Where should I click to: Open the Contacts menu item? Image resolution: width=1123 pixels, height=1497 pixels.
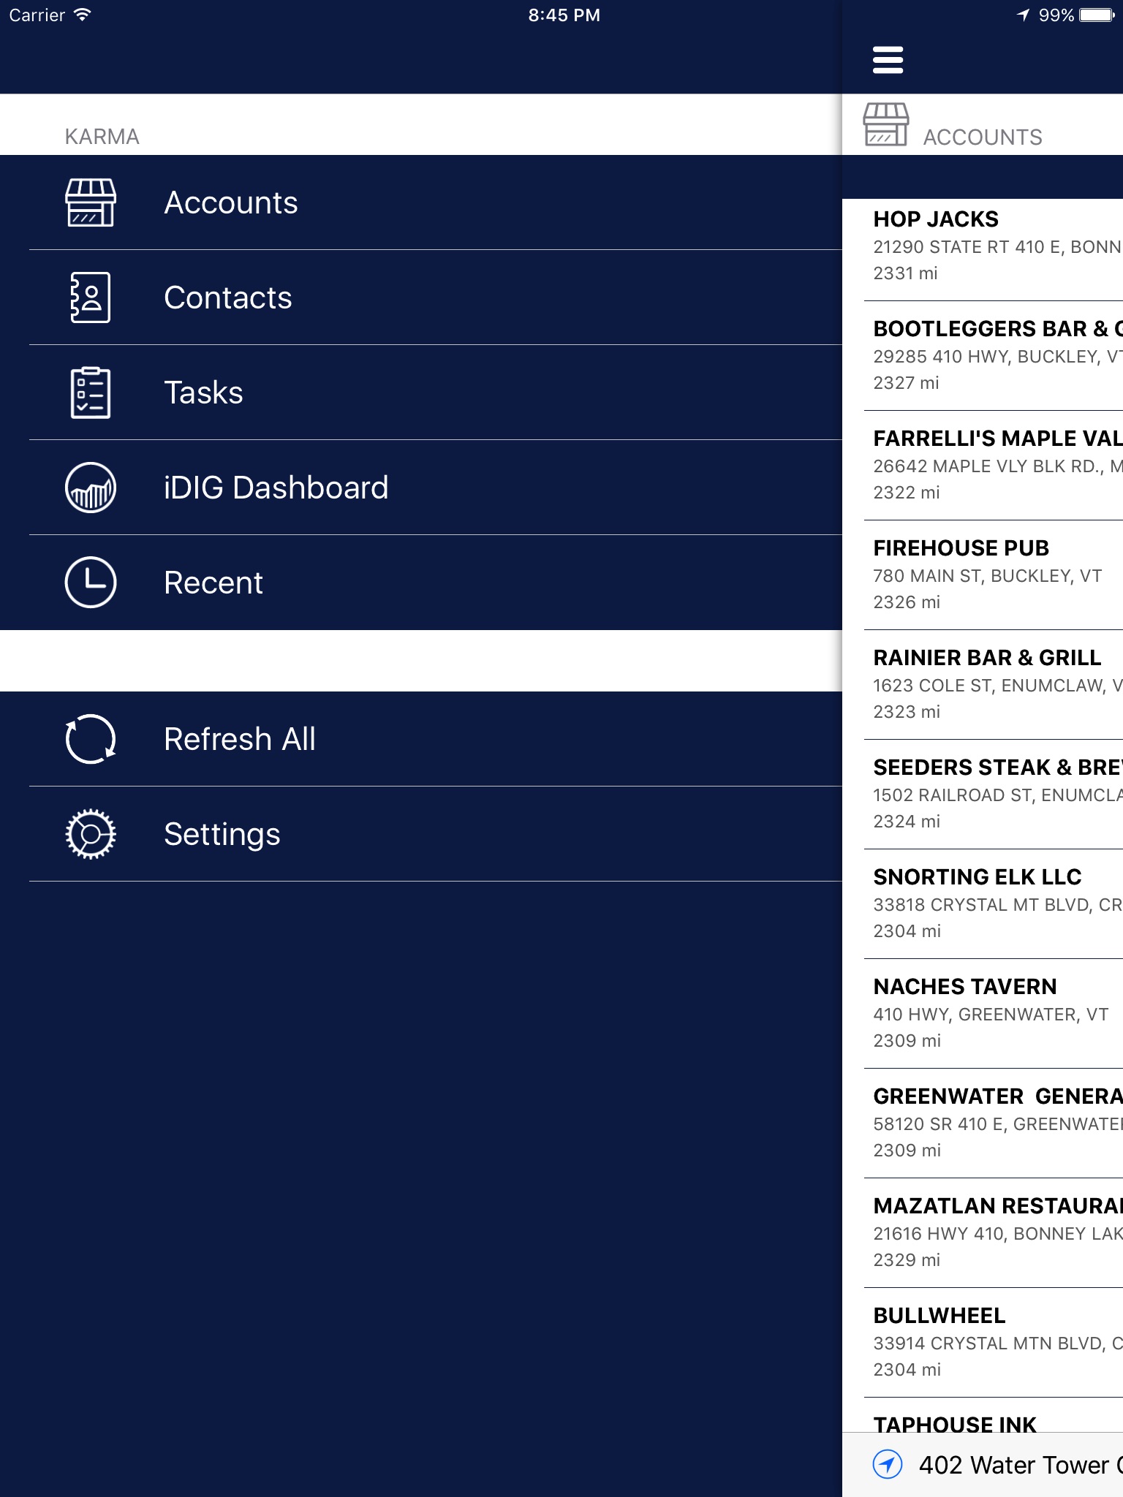coord(421,297)
